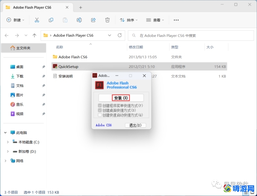The image size is (257, 196).
Task: Open 下载 in the sidebar
Action: tap(20, 76)
